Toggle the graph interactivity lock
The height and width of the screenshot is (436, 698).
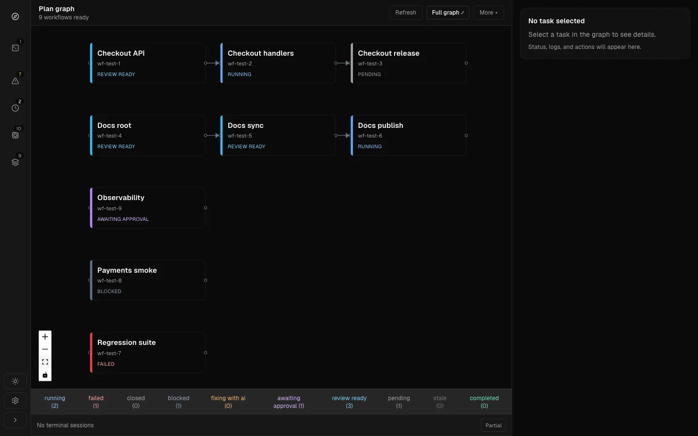click(x=45, y=375)
